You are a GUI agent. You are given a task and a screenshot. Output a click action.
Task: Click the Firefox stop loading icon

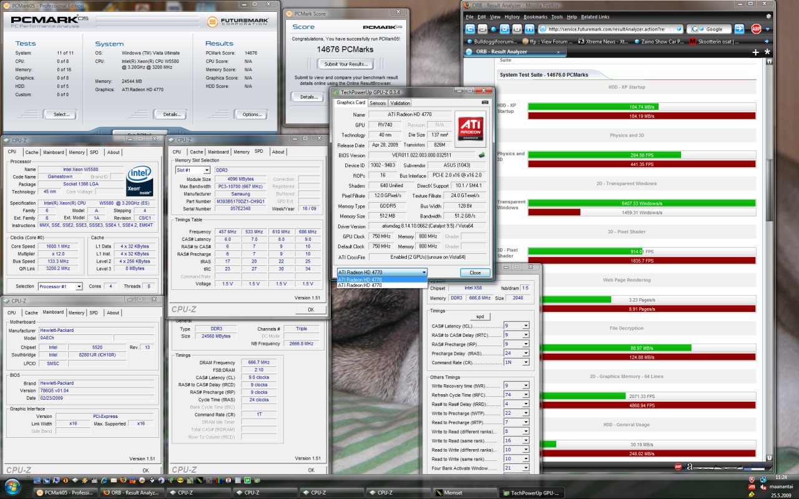(517, 29)
